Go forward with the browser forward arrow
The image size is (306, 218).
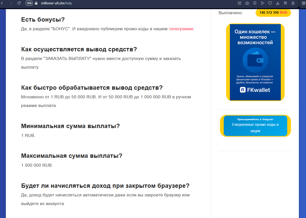pos(11,3)
